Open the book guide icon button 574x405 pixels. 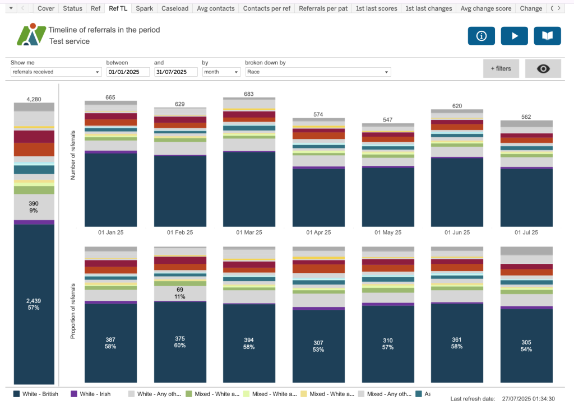547,36
